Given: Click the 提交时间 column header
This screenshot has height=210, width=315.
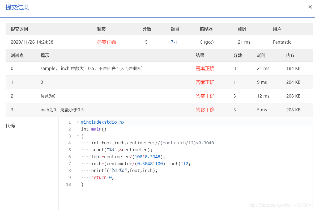Looking at the screenshot, I should [x=19, y=29].
